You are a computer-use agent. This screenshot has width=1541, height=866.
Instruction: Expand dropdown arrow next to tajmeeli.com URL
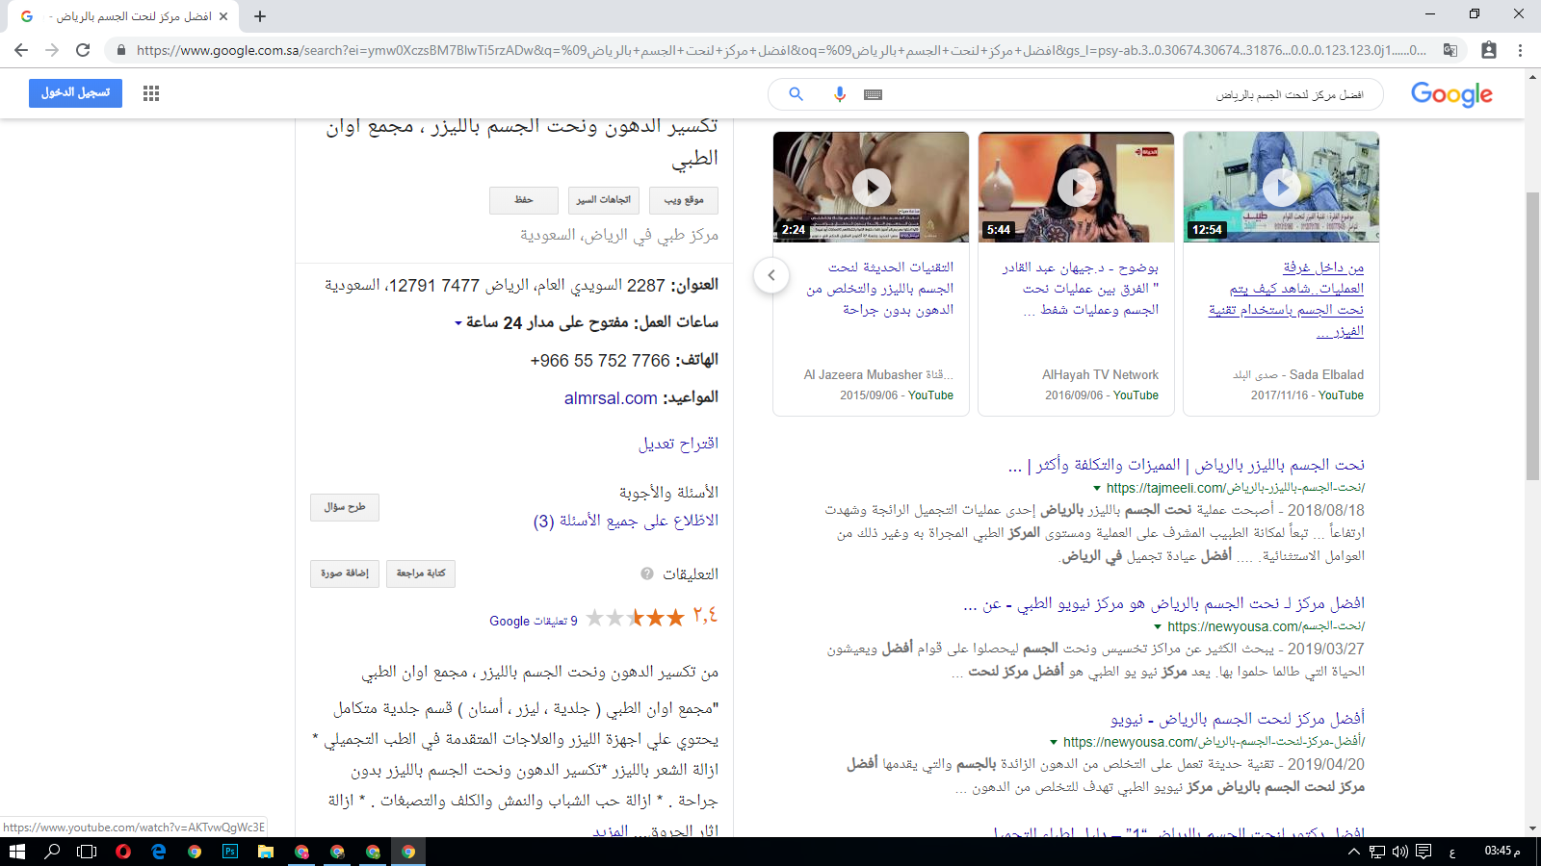pyautogui.click(x=1097, y=489)
